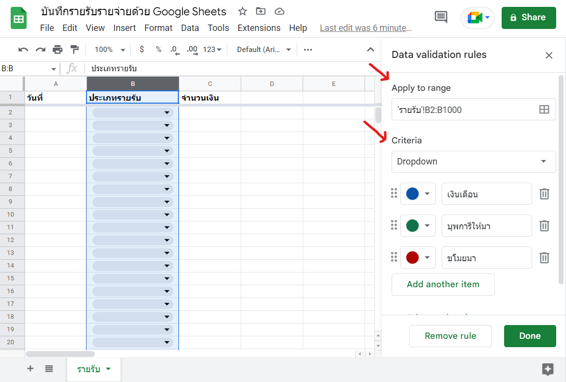Apply currency format with the dollar icon
The width and height of the screenshot is (566, 382).
point(141,49)
